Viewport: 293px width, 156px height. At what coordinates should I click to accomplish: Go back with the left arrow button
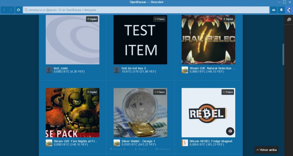pyautogui.click(x=4, y=10)
